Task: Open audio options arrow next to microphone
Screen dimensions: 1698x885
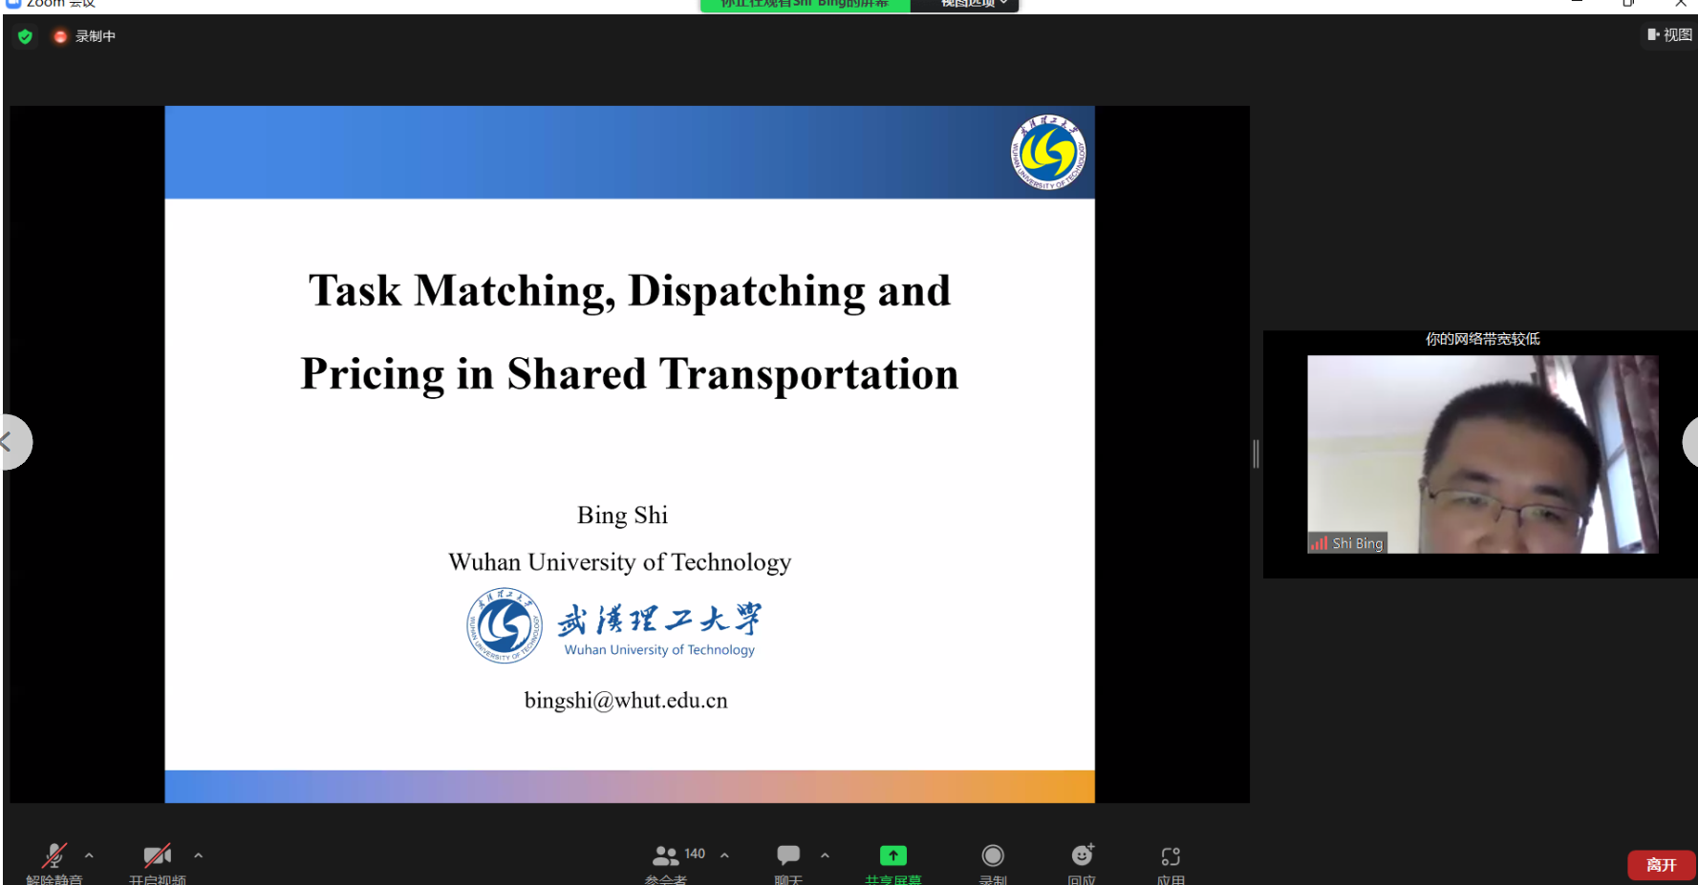Action: [x=89, y=855]
